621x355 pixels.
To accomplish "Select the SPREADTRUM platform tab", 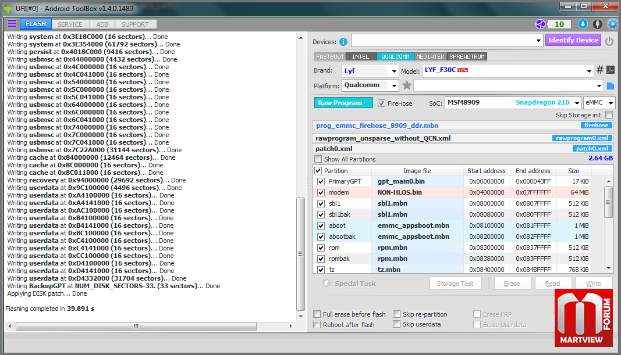I will point(467,56).
